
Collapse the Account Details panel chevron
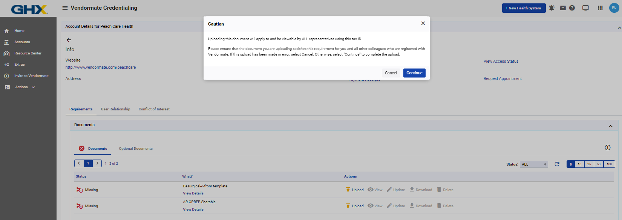click(x=619, y=28)
